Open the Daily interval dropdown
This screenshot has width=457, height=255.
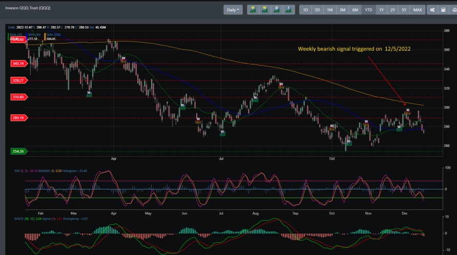click(233, 10)
